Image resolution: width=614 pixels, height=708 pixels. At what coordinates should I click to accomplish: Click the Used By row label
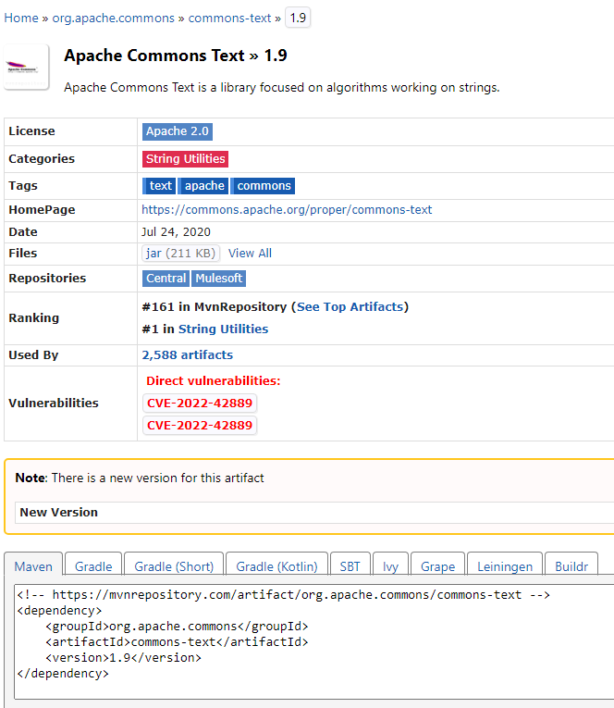click(x=33, y=355)
